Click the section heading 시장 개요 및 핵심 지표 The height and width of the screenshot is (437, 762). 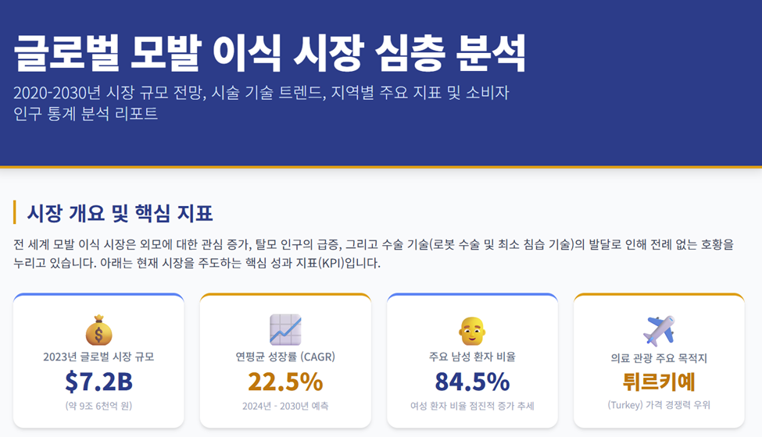coord(120,213)
